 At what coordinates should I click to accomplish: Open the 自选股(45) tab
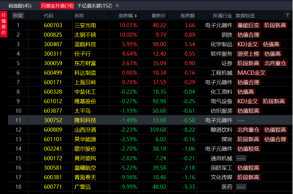[x=20, y=6]
